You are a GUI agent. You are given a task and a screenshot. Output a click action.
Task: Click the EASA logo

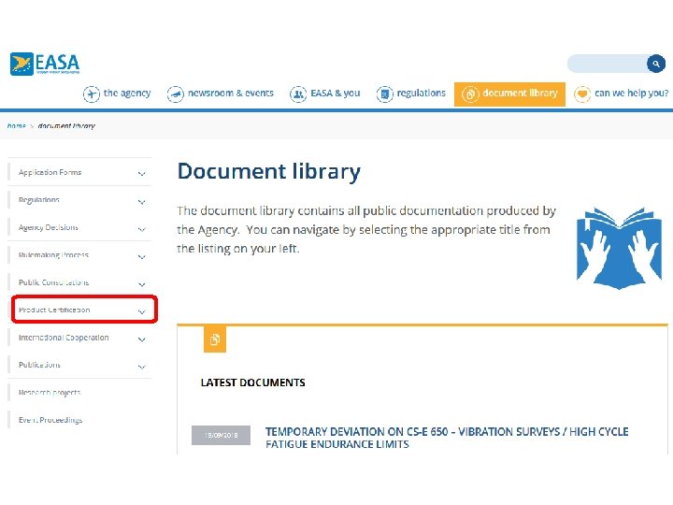(45, 64)
